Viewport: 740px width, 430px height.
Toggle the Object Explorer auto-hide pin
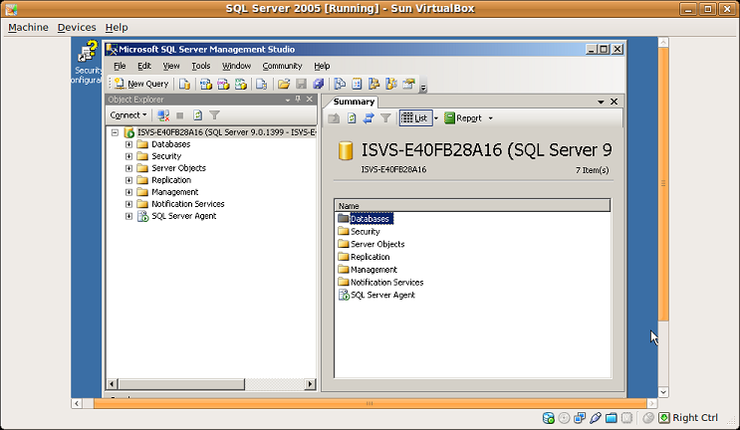coord(298,99)
